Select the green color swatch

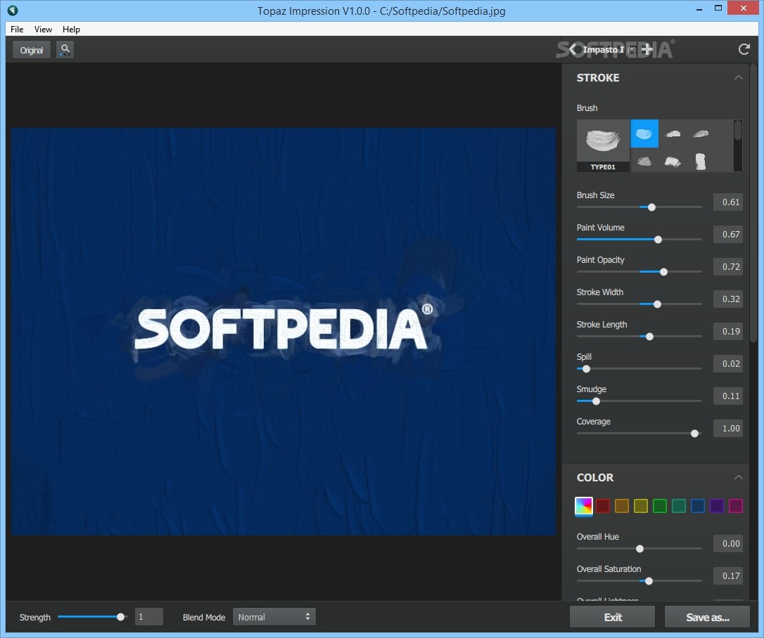(x=660, y=506)
